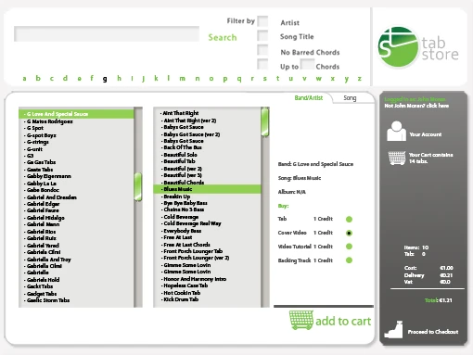The height and width of the screenshot is (355, 473).
Task: Select song Aint That Right (ver 2)
Action: (190, 120)
